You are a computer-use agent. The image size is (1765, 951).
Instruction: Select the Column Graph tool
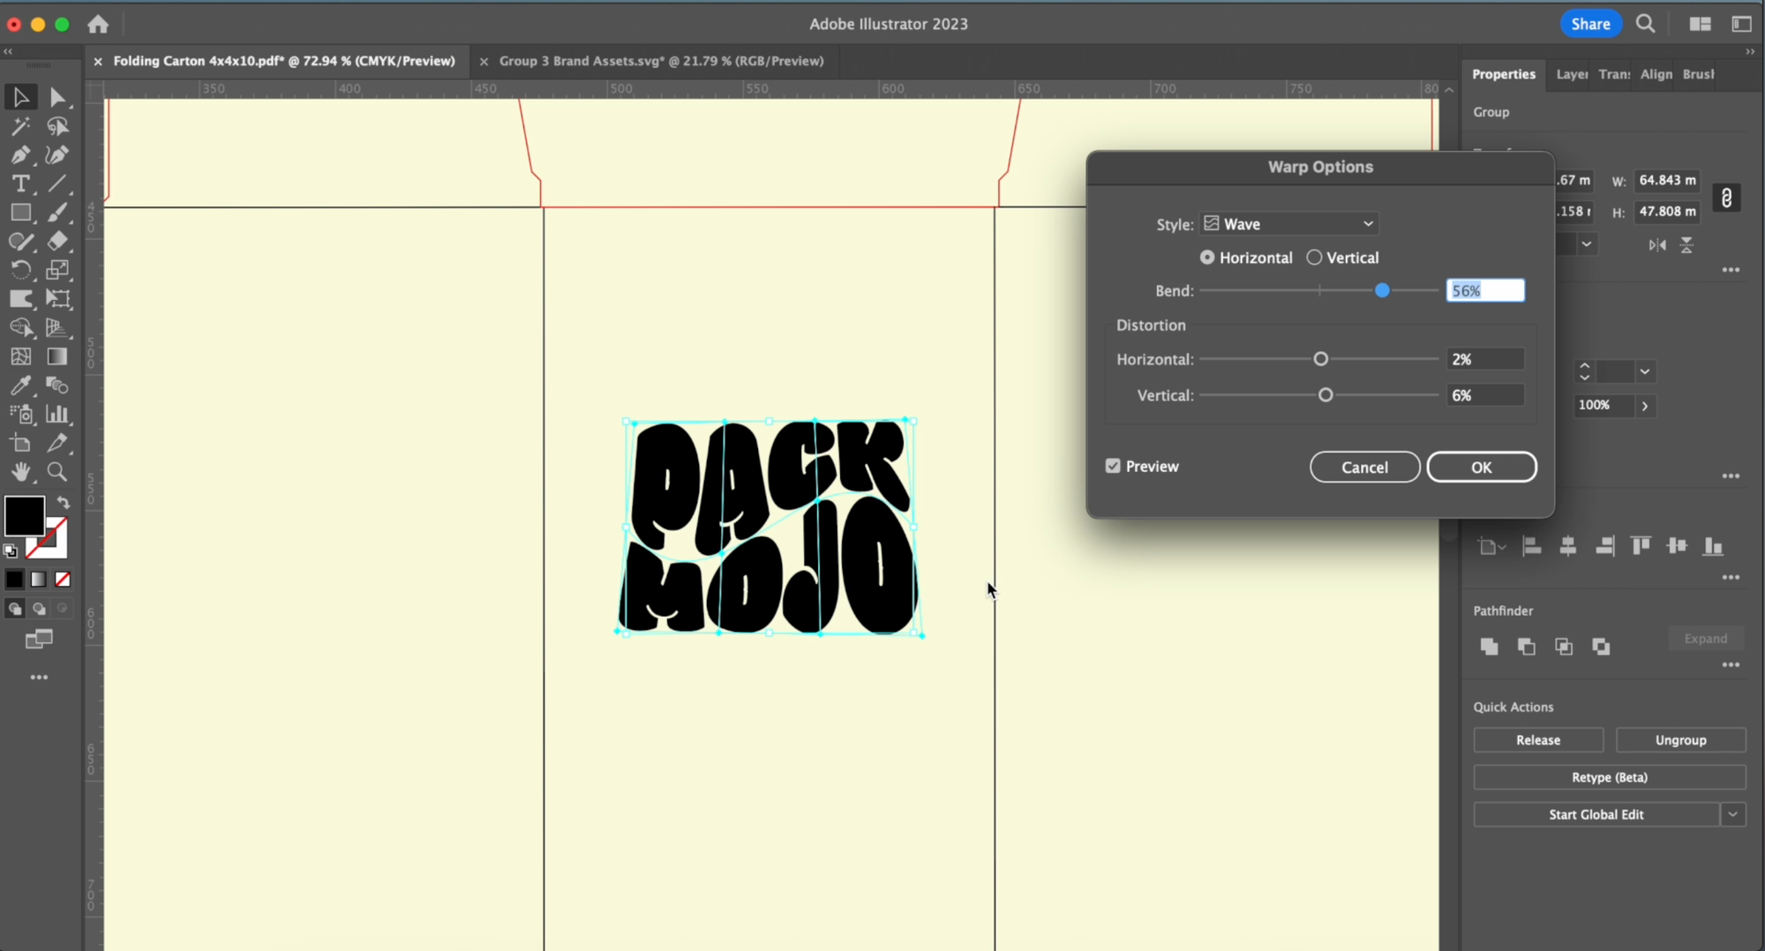57,414
